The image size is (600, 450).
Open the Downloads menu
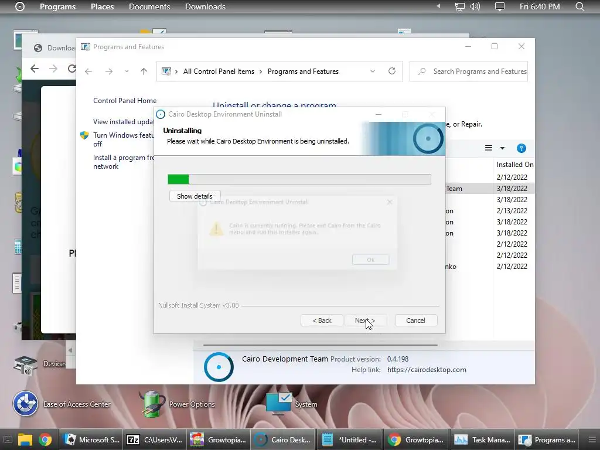205,6
